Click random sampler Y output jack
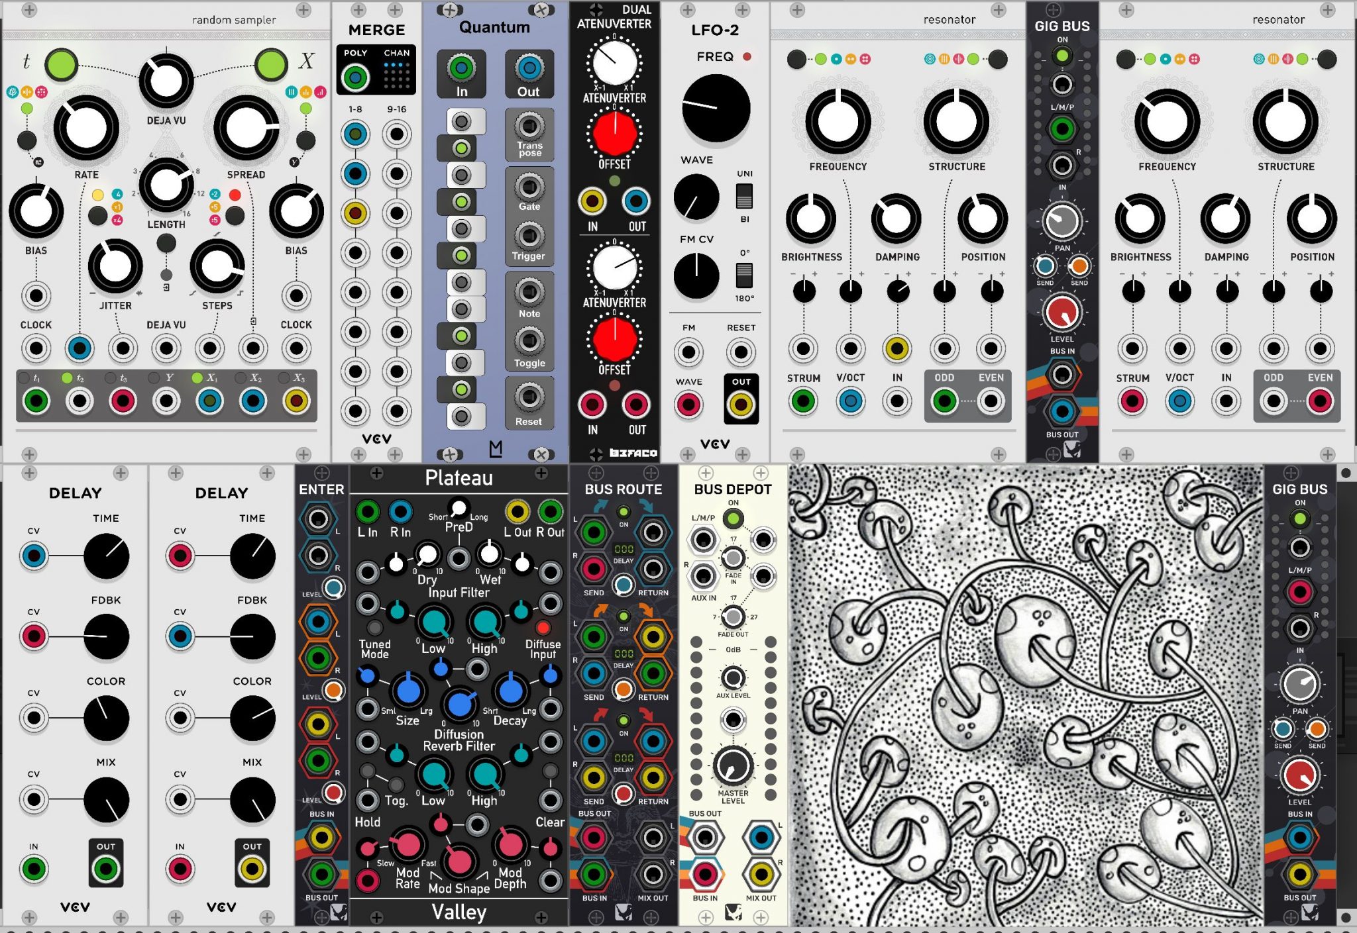Image resolution: width=1357 pixels, height=933 pixels. (166, 401)
